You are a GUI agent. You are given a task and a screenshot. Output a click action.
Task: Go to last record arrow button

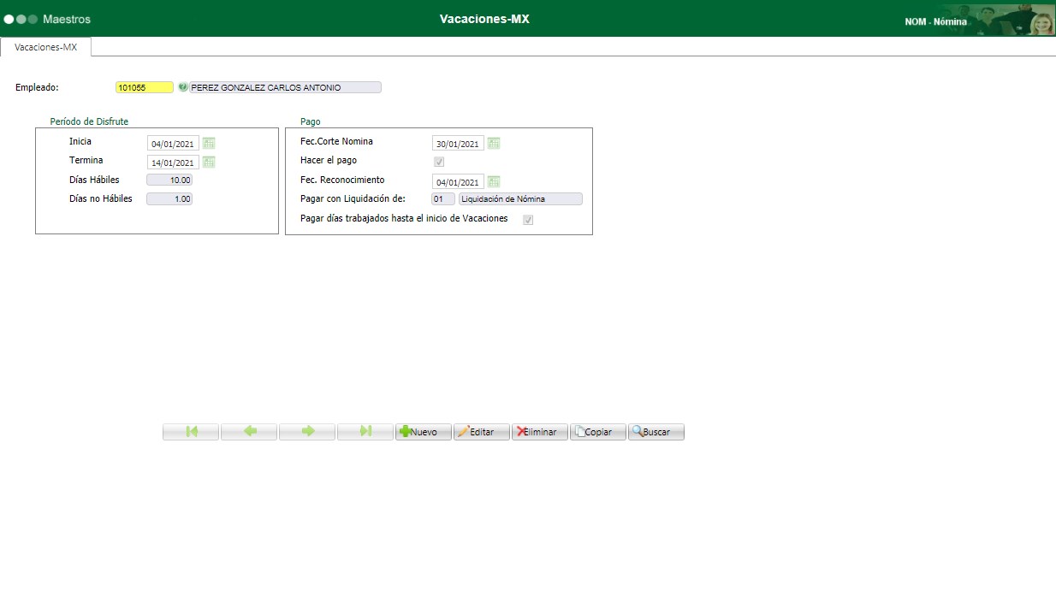pos(365,432)
